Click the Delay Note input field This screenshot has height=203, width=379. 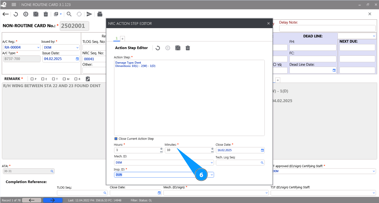tap(327, 28)
